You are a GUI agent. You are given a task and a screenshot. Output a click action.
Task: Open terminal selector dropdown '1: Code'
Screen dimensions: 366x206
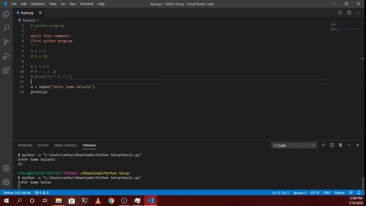pyautogui.click(x=294, y=145)
